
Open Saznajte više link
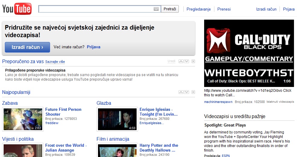tap(55, 62)
